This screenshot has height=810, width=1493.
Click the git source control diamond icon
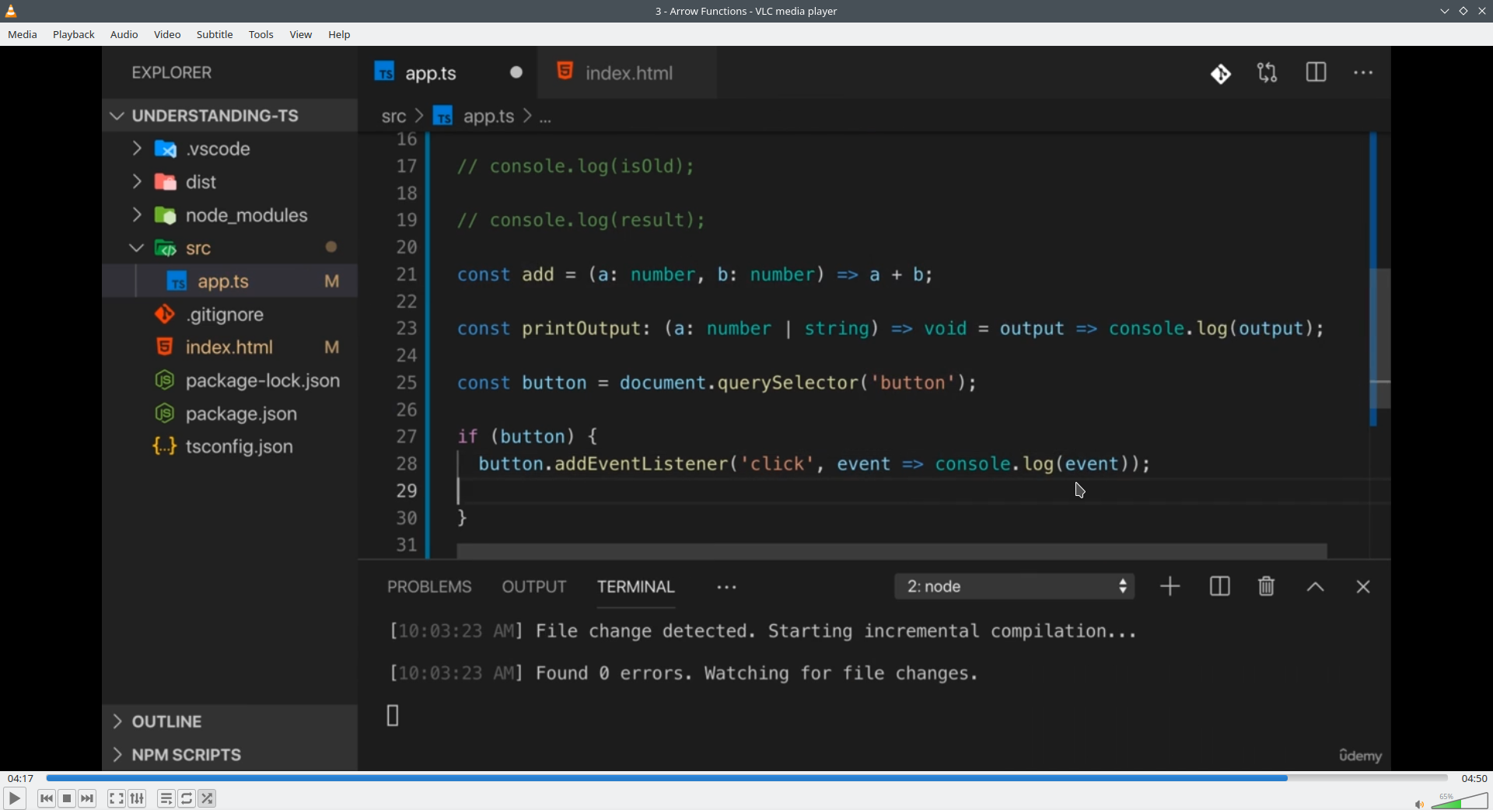[1221, 74]
